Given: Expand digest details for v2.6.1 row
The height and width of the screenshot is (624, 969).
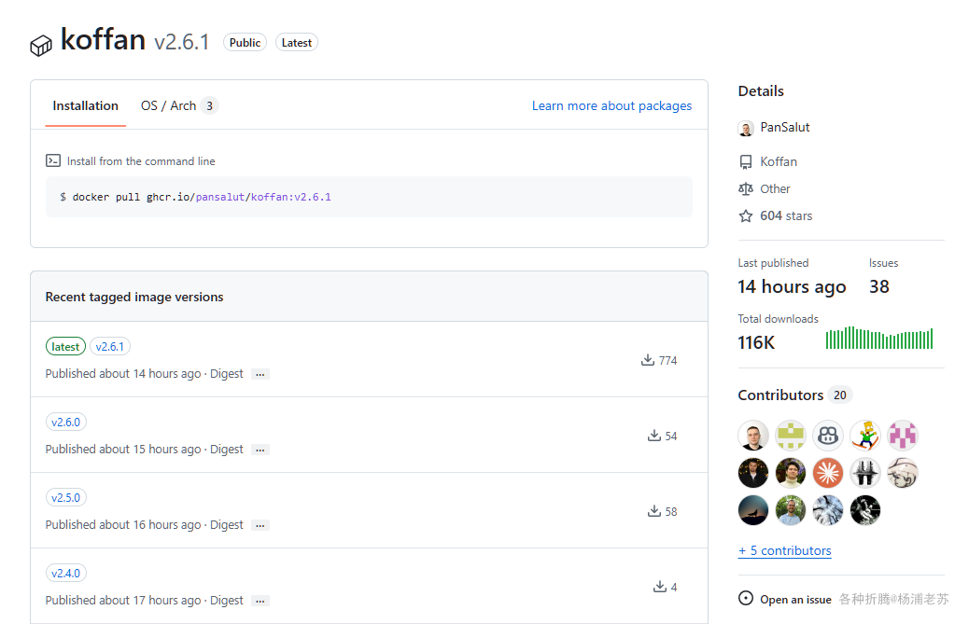Looking at the screenshot, I should click(260, 375).
